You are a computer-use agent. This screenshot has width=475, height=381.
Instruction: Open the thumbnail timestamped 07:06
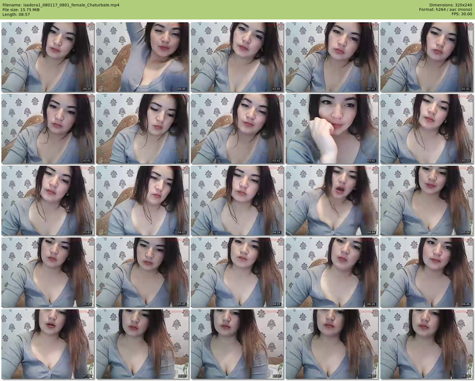tap(48, 344)
